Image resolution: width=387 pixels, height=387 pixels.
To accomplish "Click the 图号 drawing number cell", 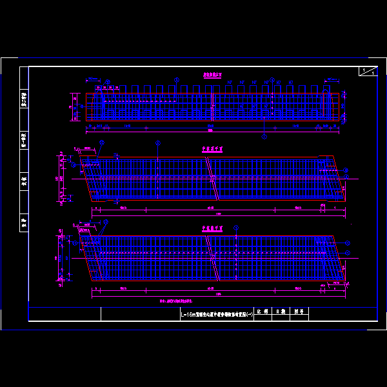I will [299, 312].
